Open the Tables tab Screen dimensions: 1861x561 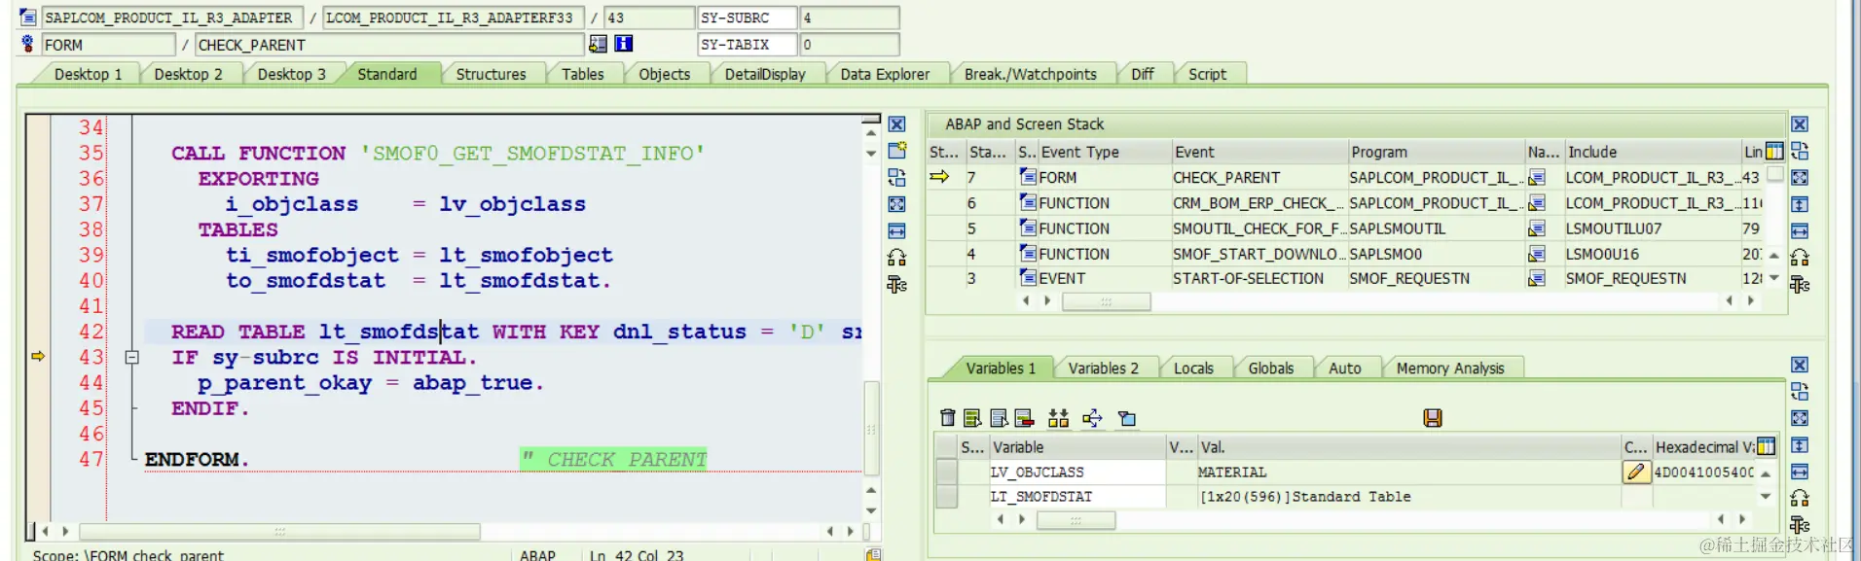(582, 74)
